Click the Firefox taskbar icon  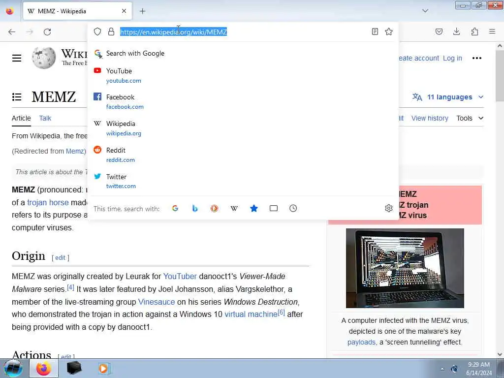point(44,368)
